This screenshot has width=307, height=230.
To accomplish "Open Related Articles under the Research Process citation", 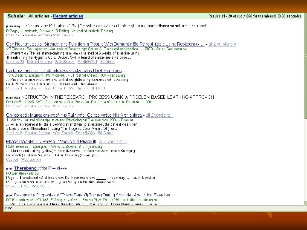I will (38, 106).
